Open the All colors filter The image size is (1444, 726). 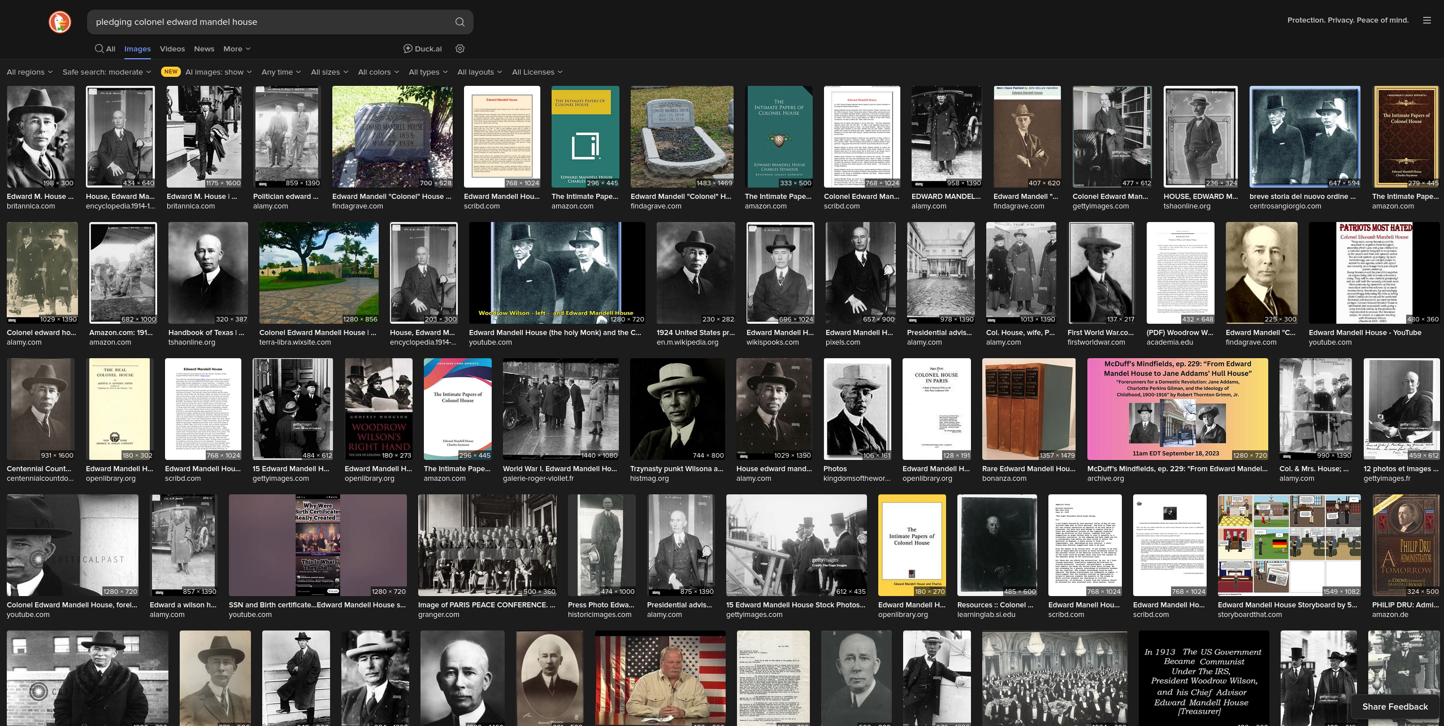(x=378, y=72)
